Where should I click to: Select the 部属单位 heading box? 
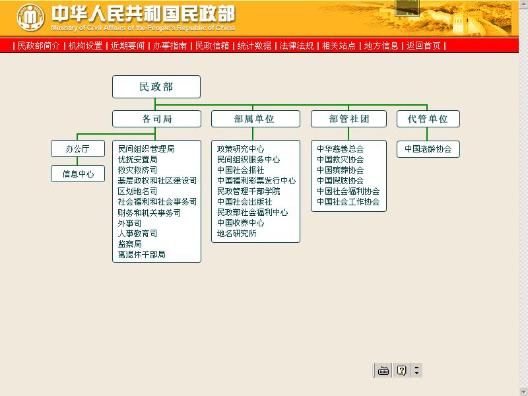(255, 119)
